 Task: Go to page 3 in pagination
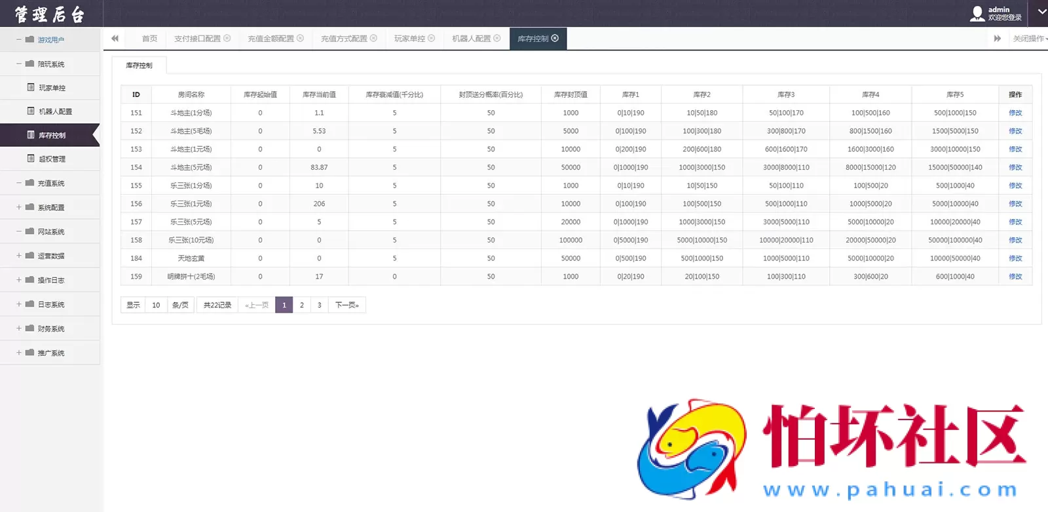[x=320, y=305]
